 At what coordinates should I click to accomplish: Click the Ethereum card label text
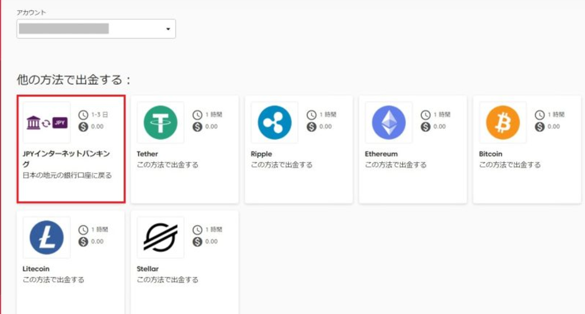click(x=381, y=154)
